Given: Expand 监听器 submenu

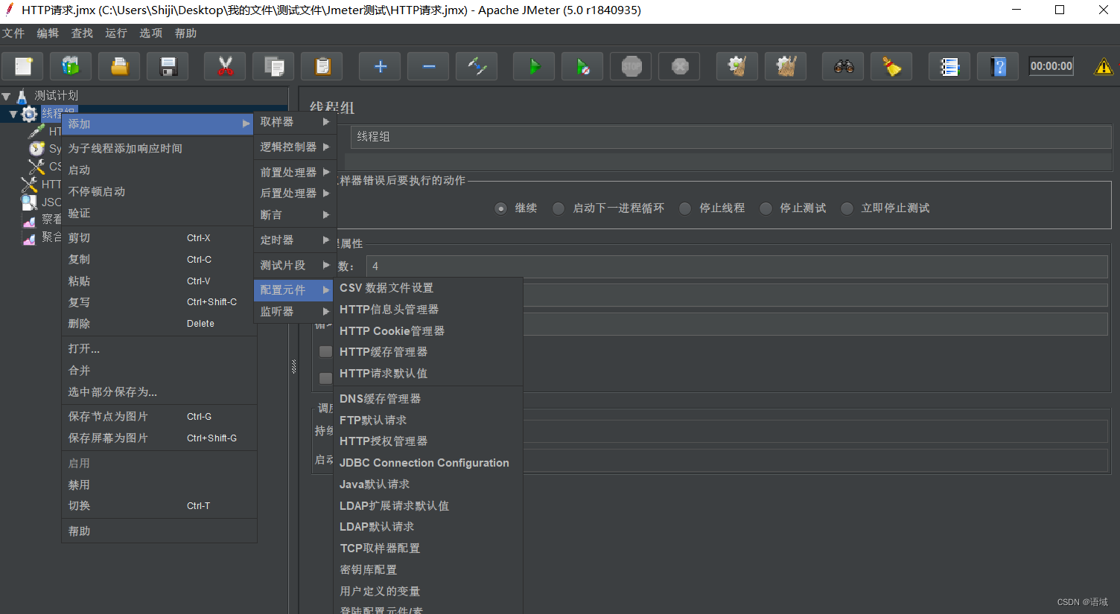Looking at the screenshot, I should (x=295, y=311).
